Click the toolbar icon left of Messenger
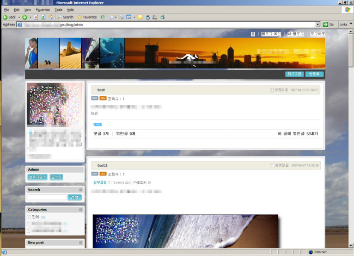The image size is (354, 256). click(155, 17)
